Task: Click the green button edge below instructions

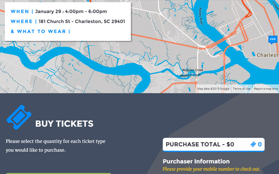Action: (58, 174)
